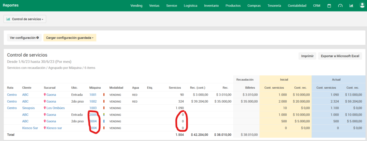
Task: Open the Sinopsis client link
Action: (x=29, y=108)
